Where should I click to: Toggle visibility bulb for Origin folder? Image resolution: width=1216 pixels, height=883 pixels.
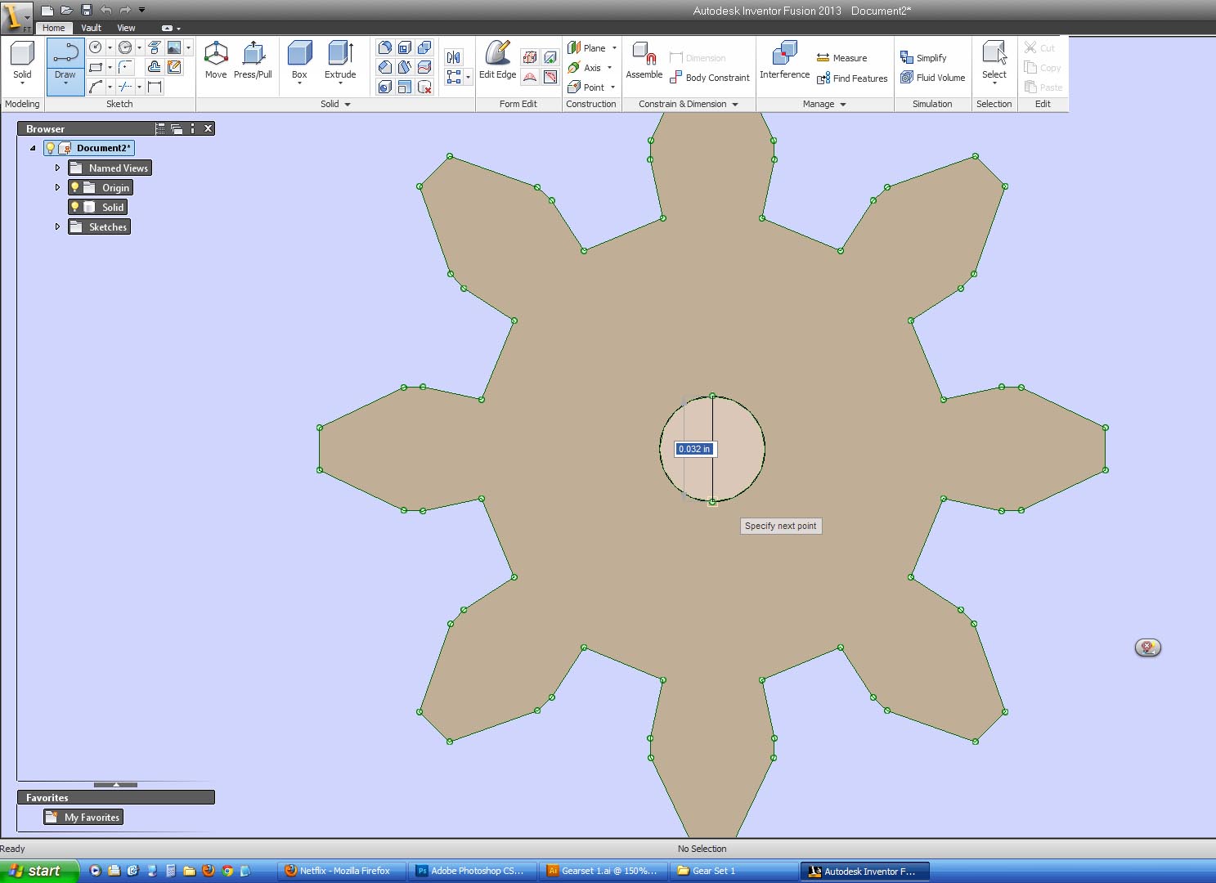point(74,188)
